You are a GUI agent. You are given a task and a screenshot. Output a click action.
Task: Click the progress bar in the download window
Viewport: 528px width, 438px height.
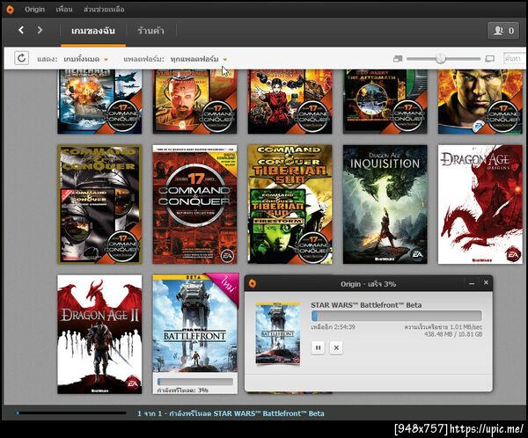(396, 316)
